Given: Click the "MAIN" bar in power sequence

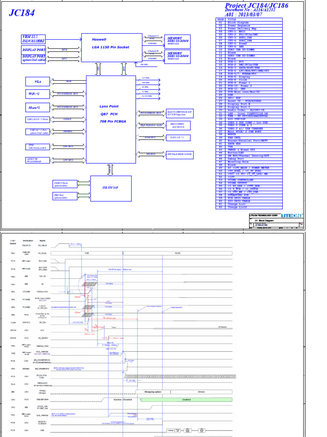Looking at the screenshot, I should 178,253.
